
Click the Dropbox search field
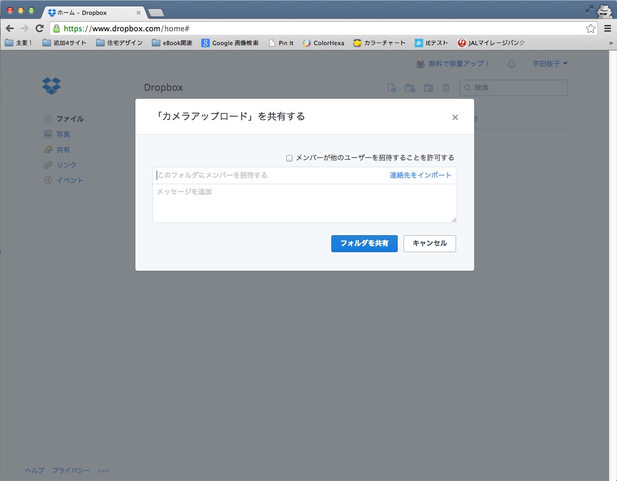pyautogui.click(x=513, y=88)
